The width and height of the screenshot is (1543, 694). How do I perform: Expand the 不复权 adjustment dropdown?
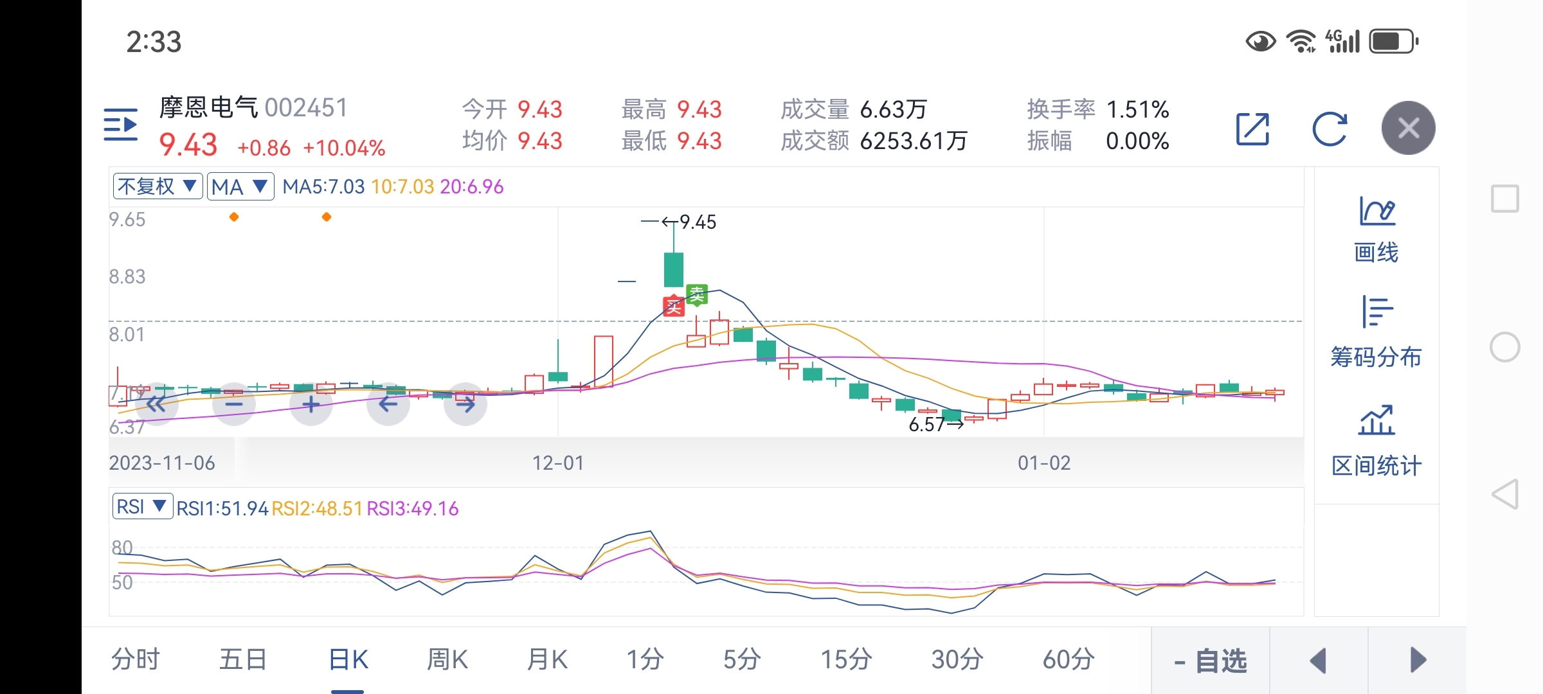[x=158, y=186]
